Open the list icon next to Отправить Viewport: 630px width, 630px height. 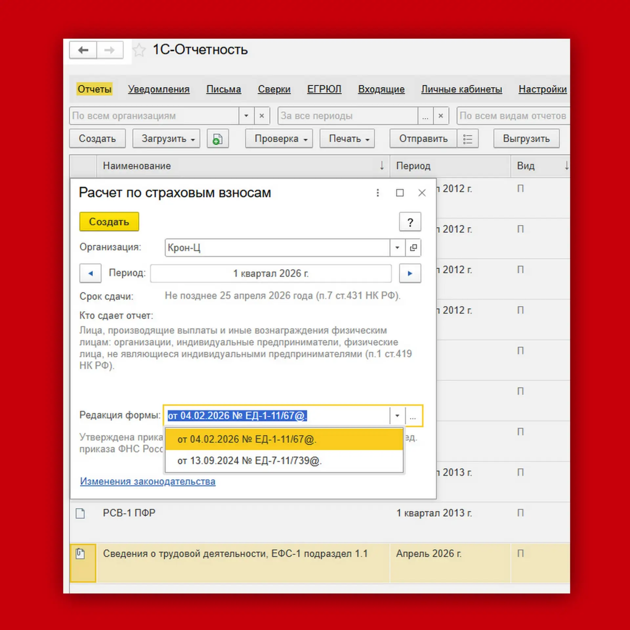[468, 139]
